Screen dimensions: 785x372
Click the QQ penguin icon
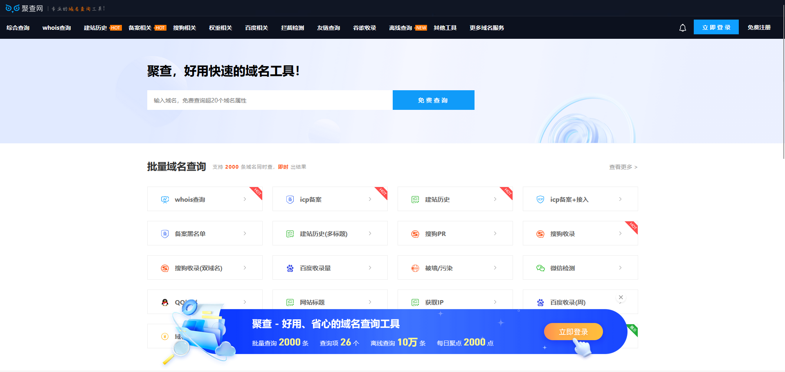pyautogui.click(x=165, y=302)
